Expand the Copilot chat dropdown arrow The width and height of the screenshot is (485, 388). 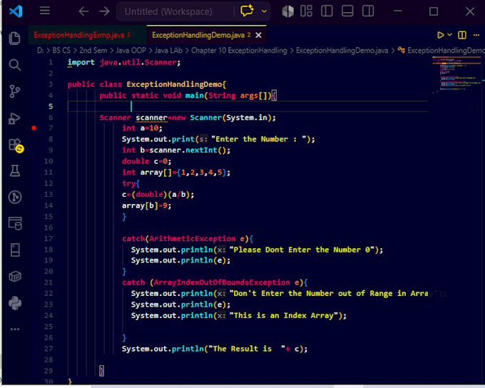click(264, 11)
